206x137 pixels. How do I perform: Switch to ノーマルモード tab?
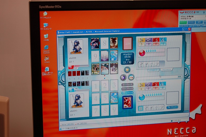pyautogui.click(x=153, y=70)
